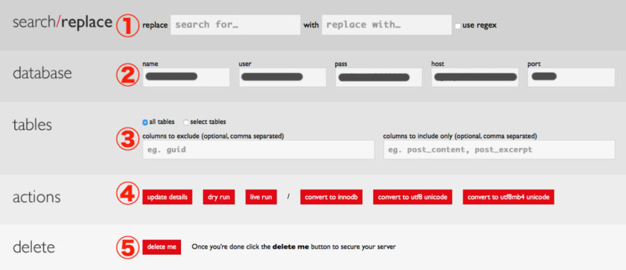Viewport: 626px width, 270px height.
Task: Choose the 'select tables' radio option
Action: [186, 122]
